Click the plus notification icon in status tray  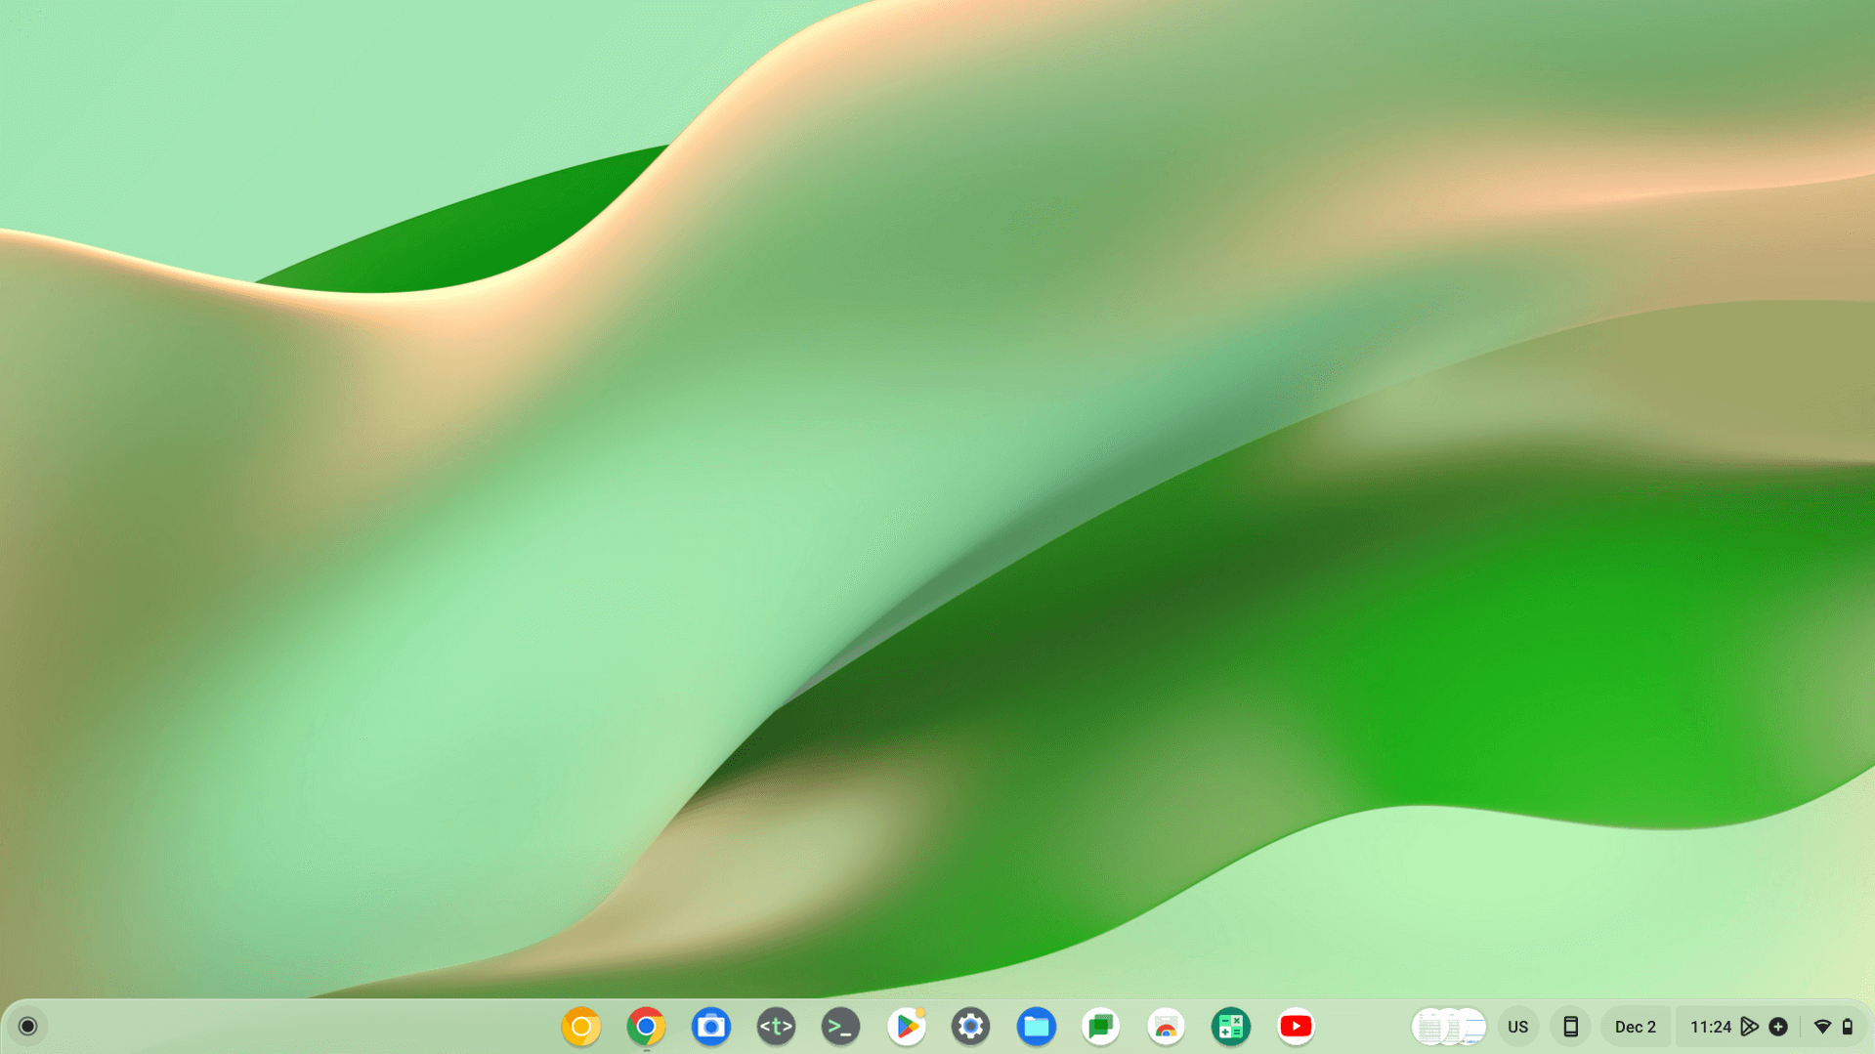tap(1778, 1027)
